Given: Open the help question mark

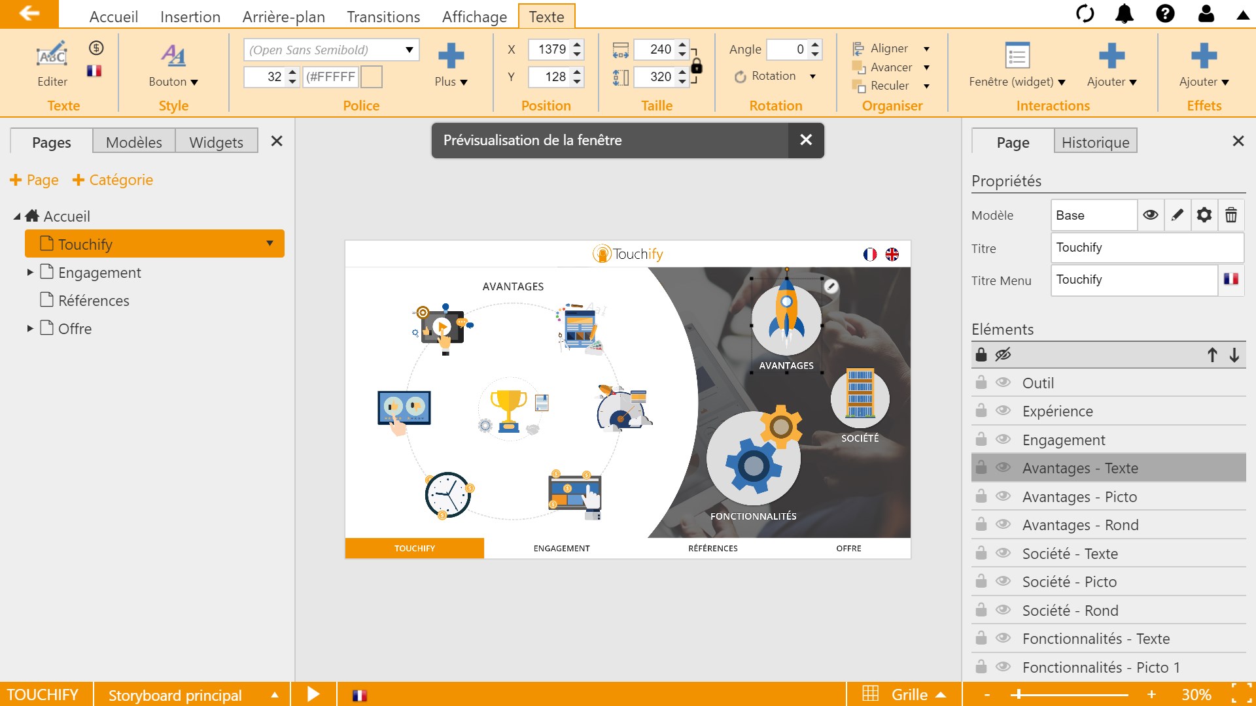Looking at the screenshot, I should click(x=1165, y=14).
